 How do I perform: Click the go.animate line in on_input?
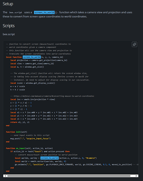pyautogui.click(x=76, y=164)
